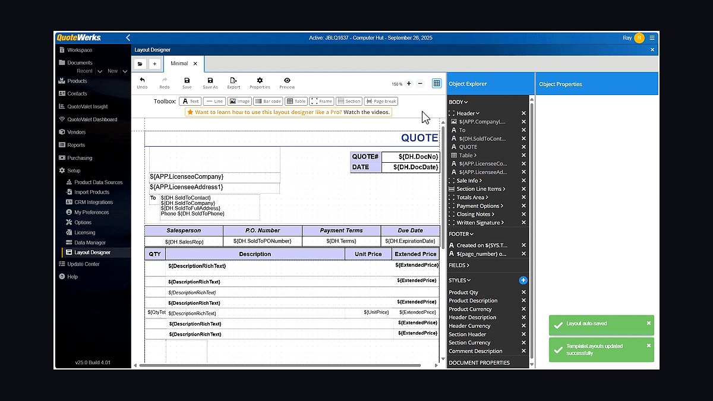Open Workspace in the sidebar
The width and height of the screenshot is (713, 401).
80,50
